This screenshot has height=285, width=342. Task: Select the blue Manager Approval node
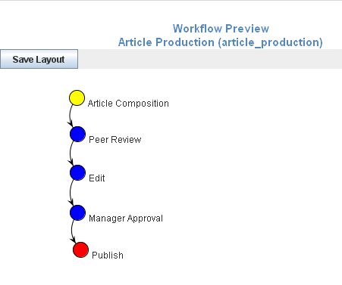77,212
